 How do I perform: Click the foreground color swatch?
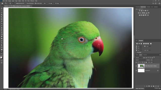point(1,57)
